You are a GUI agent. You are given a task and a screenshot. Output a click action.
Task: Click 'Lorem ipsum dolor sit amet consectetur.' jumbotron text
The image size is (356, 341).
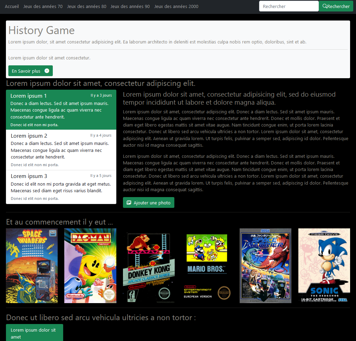(49, 58)
